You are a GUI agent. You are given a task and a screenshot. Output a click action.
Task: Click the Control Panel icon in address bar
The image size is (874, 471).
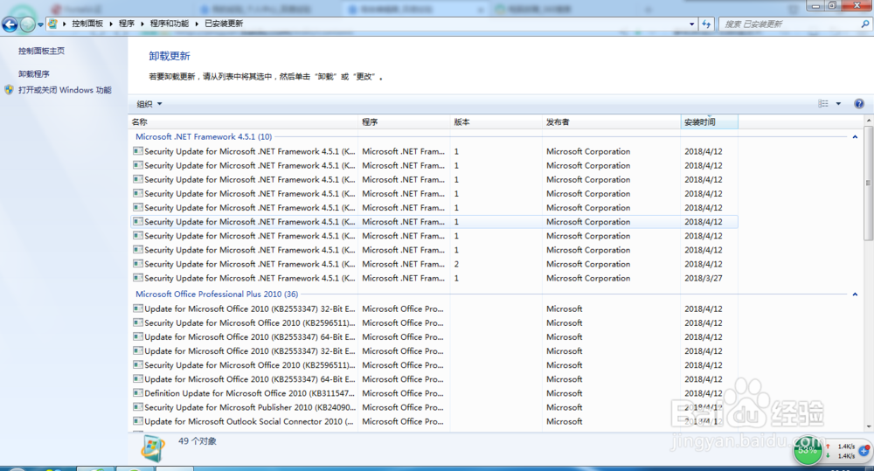(52, 24)
